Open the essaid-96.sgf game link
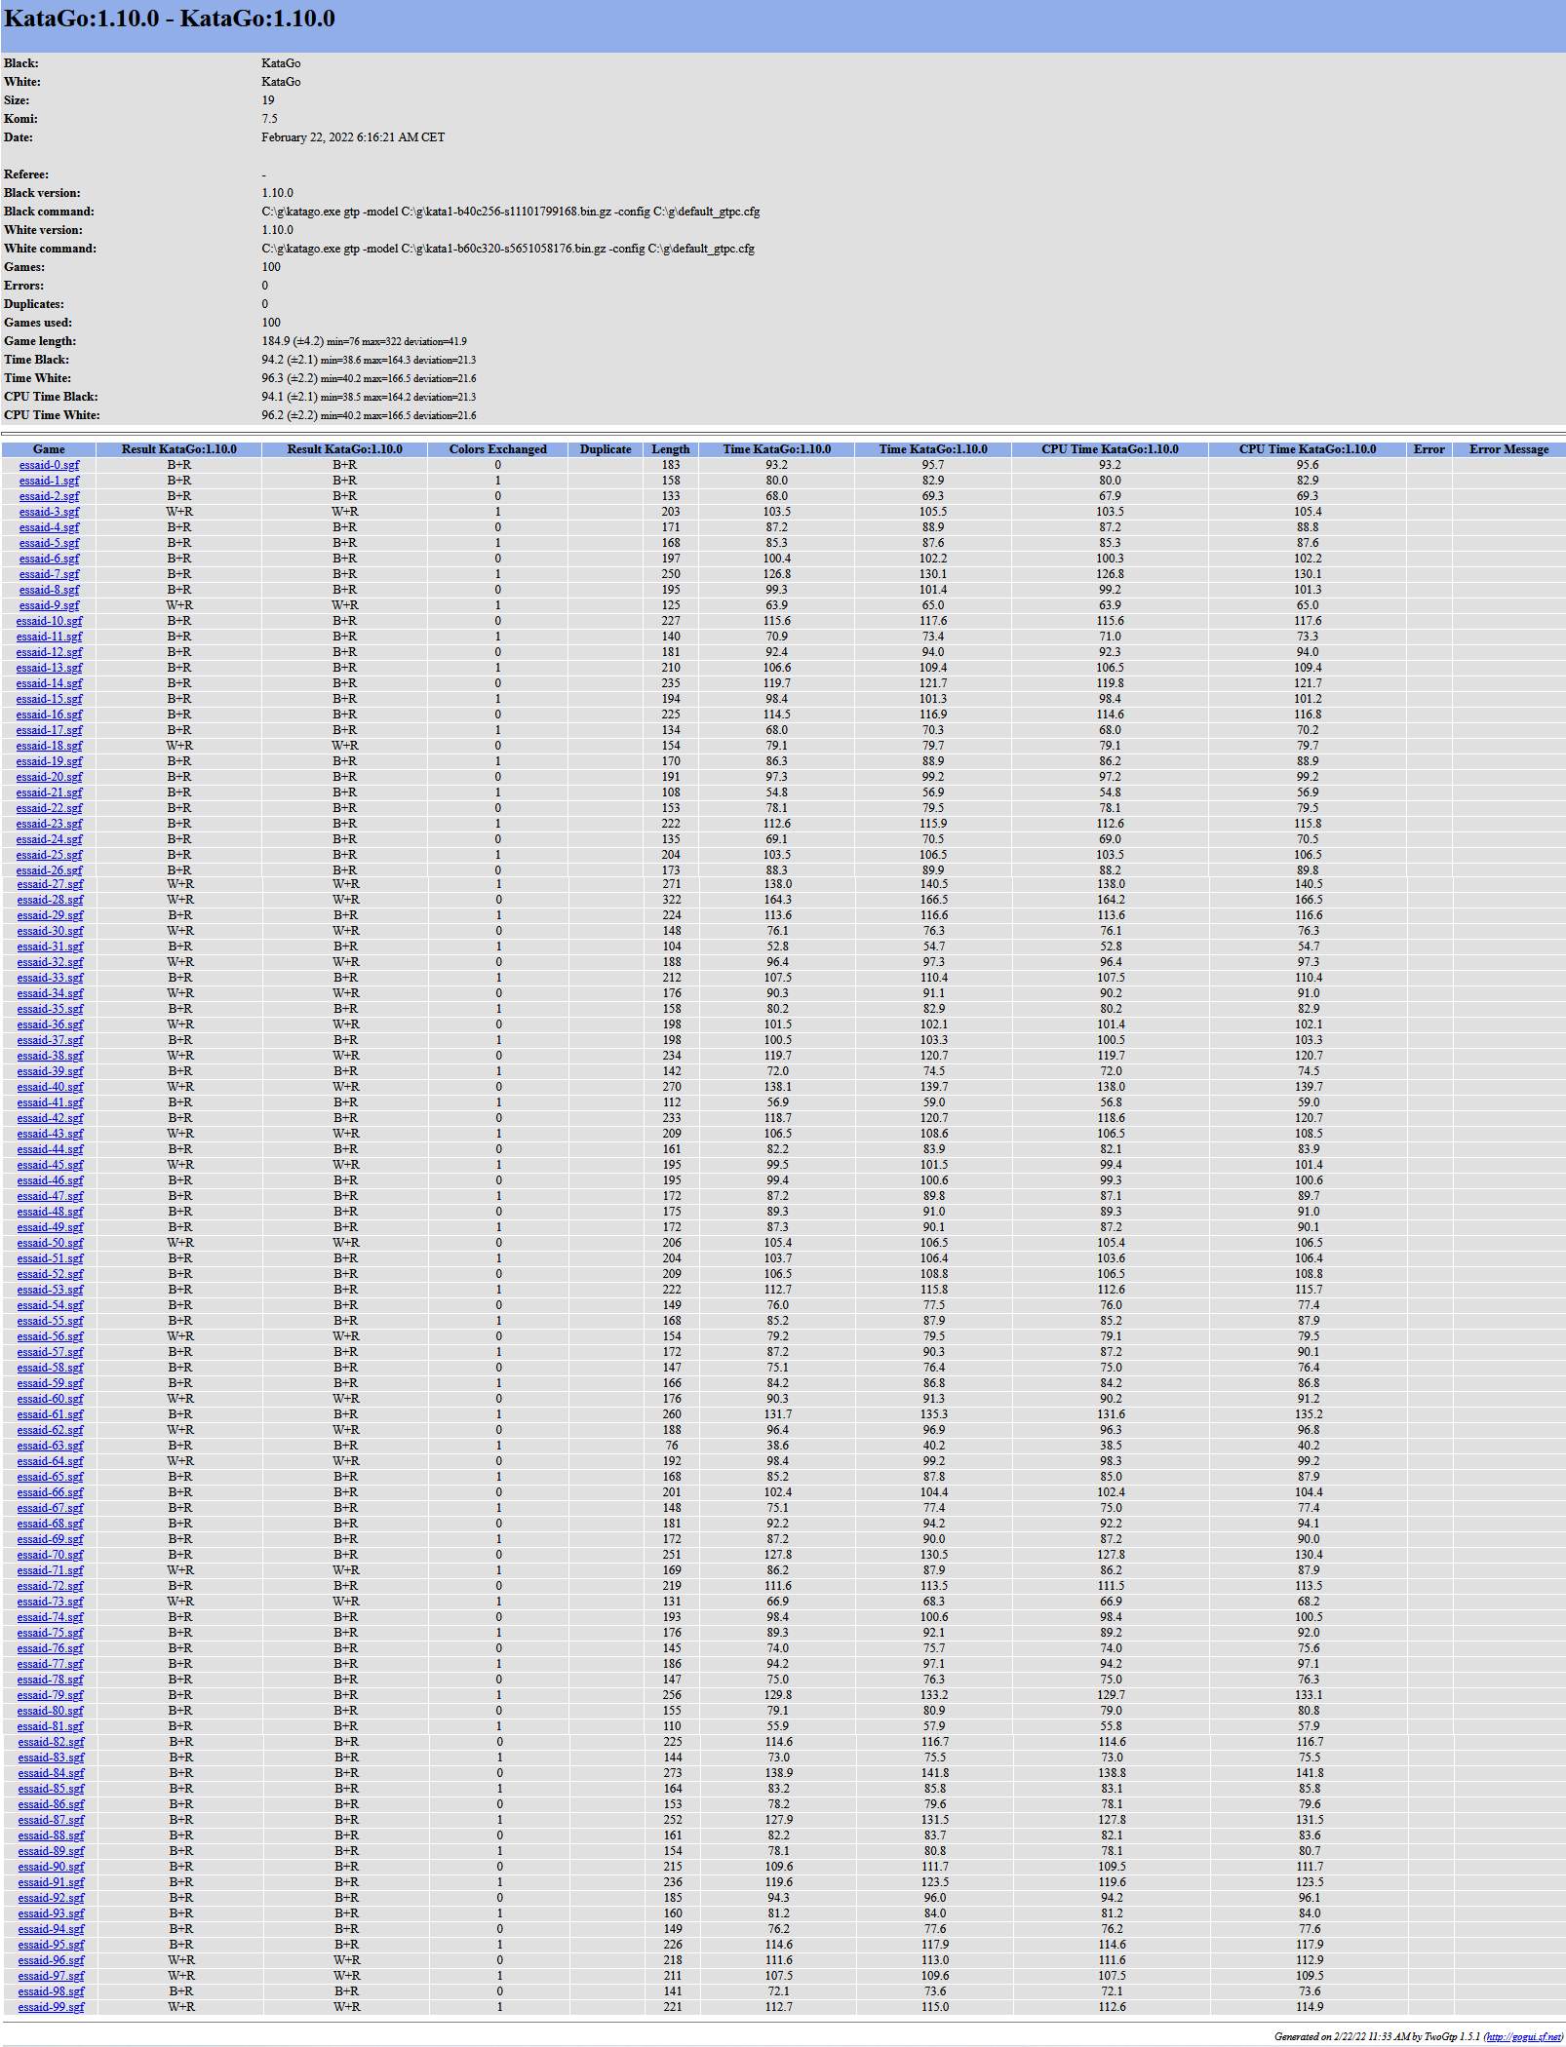This screenshot has width=1566, height=2047. 51,1960
